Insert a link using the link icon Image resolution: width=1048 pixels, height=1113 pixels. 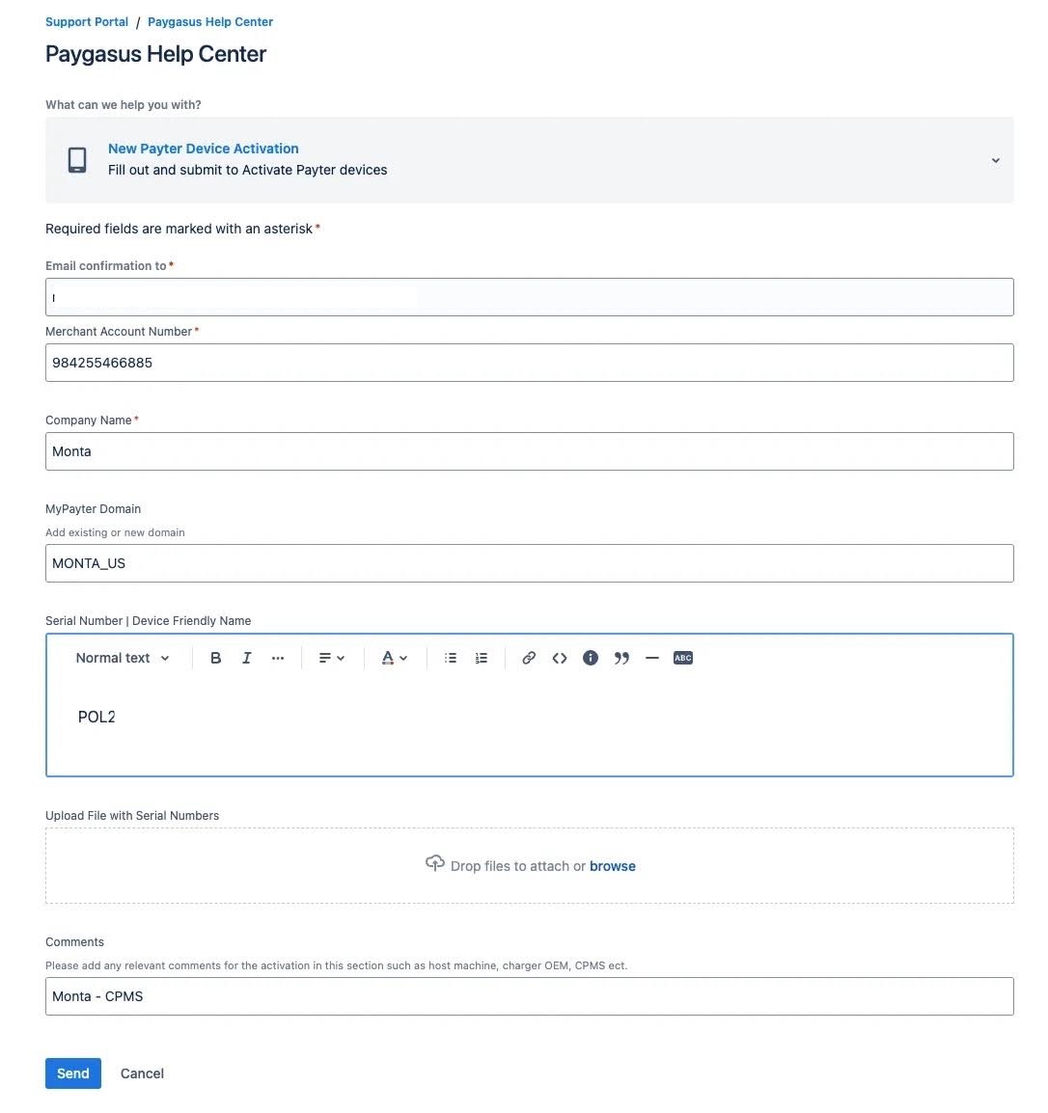529,658
